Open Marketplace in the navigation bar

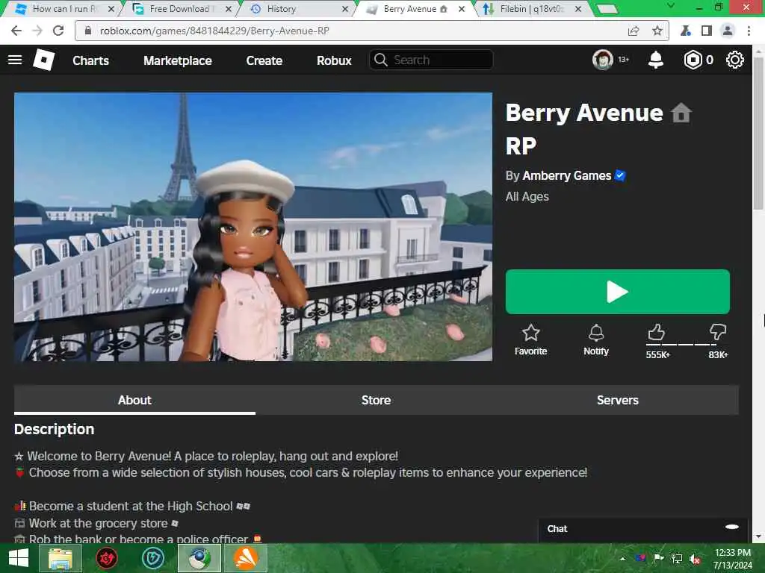point(178,60)
